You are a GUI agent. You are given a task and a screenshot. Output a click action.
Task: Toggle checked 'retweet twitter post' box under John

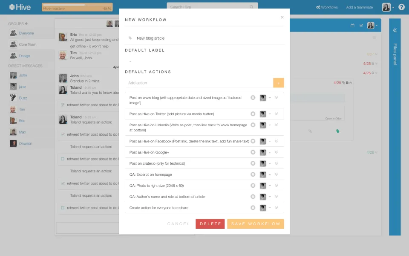63,105
